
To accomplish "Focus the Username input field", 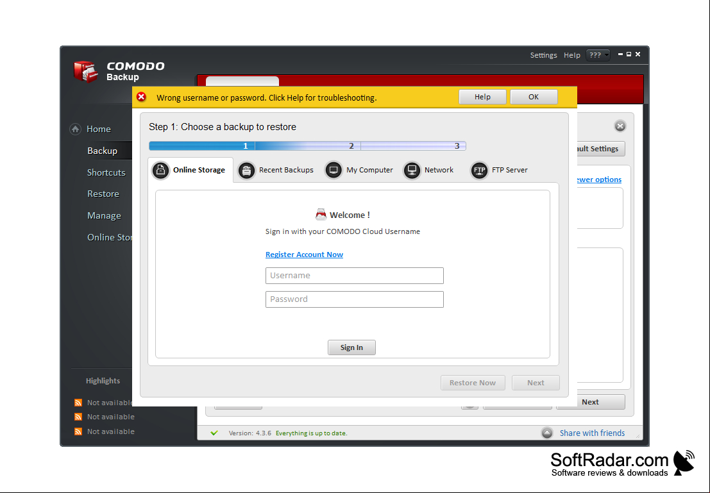I will (355, 276).
